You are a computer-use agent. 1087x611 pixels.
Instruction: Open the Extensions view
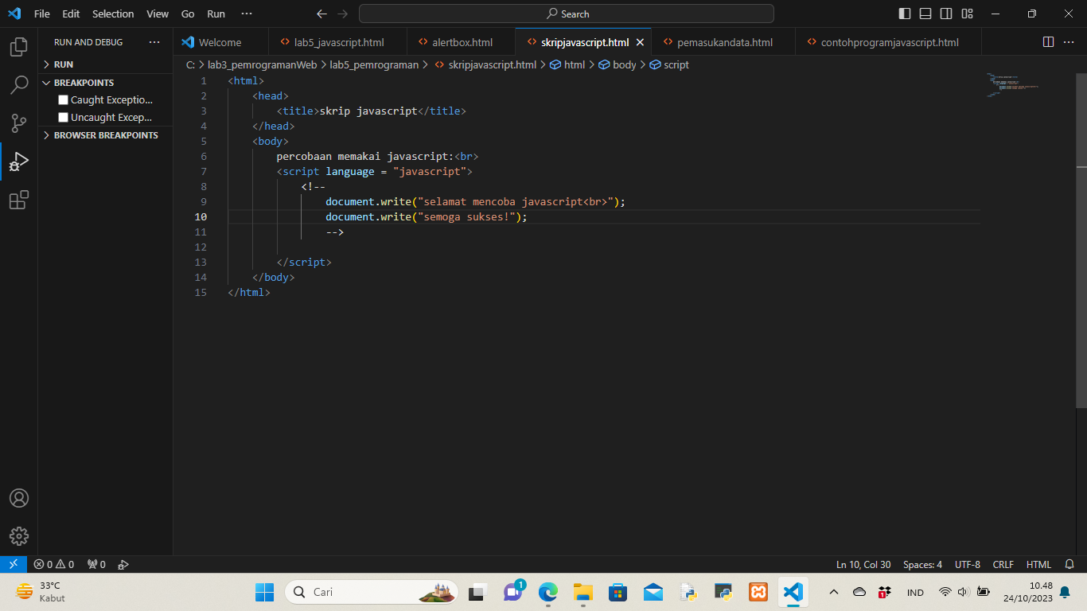coord(18,200)
